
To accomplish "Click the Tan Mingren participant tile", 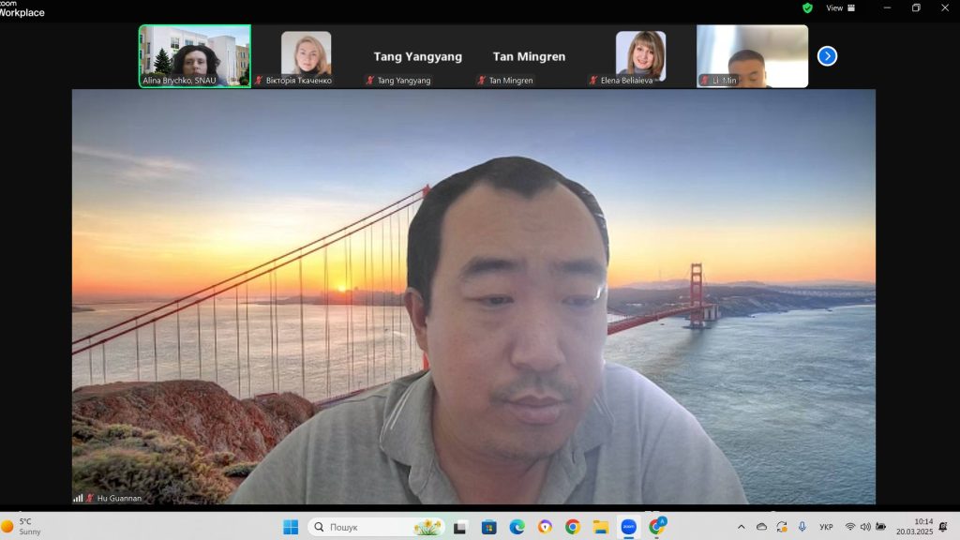I will click(x=529, y=56).
